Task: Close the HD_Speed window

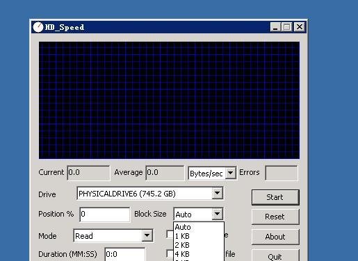Action: click(299, 27)
